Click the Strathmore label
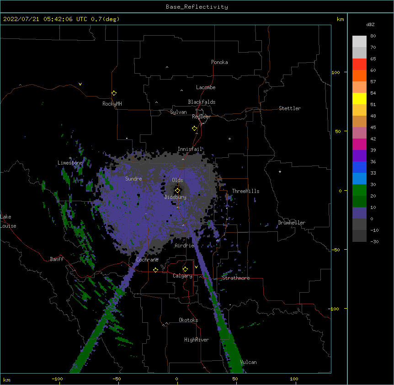The width and height of the screenshot is (394, 385). pos(236,278)
